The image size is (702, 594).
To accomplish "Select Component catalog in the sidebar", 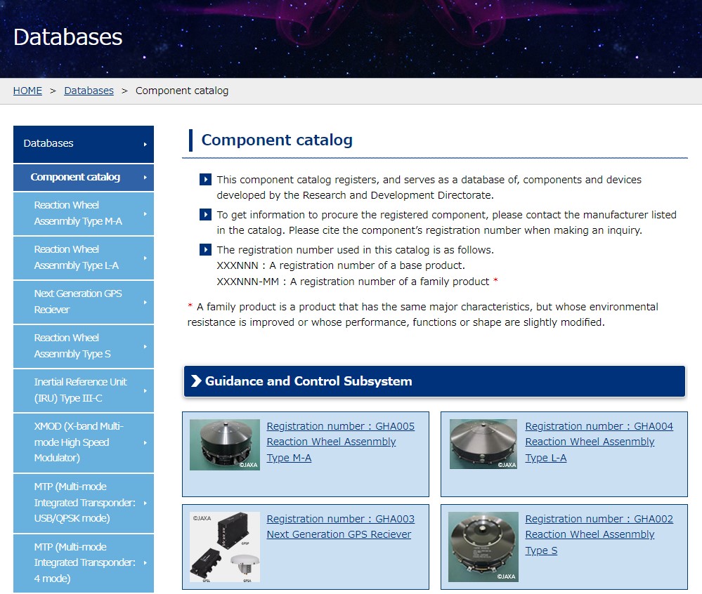I will coord(84,178).
